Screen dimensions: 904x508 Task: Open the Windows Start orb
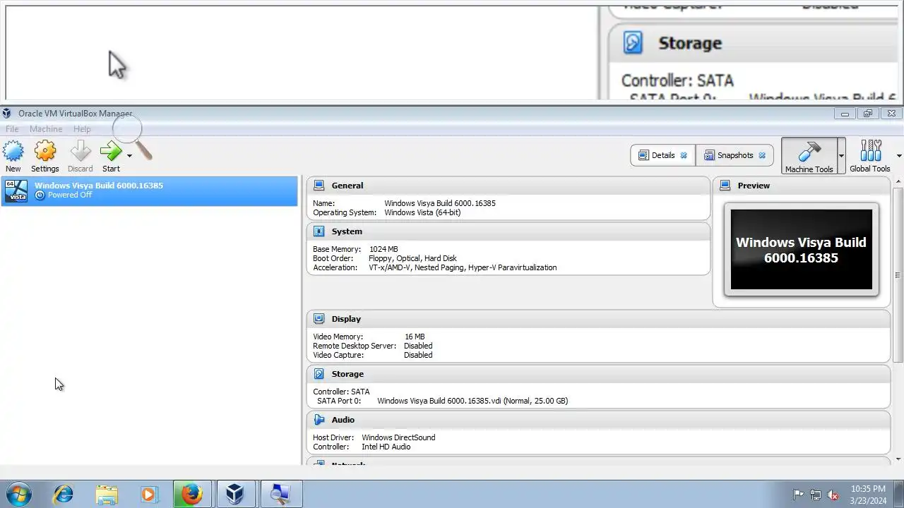coord(18,494)
